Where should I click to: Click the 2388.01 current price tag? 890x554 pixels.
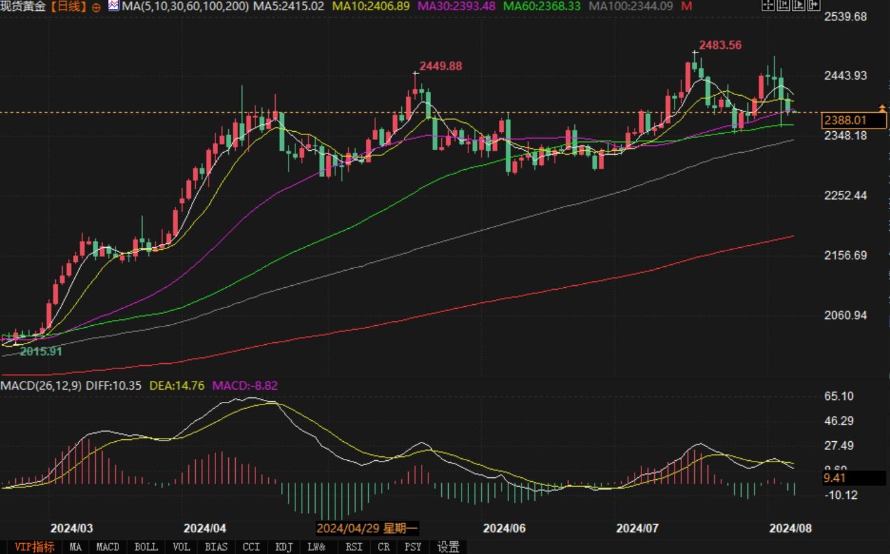point(853,120)
